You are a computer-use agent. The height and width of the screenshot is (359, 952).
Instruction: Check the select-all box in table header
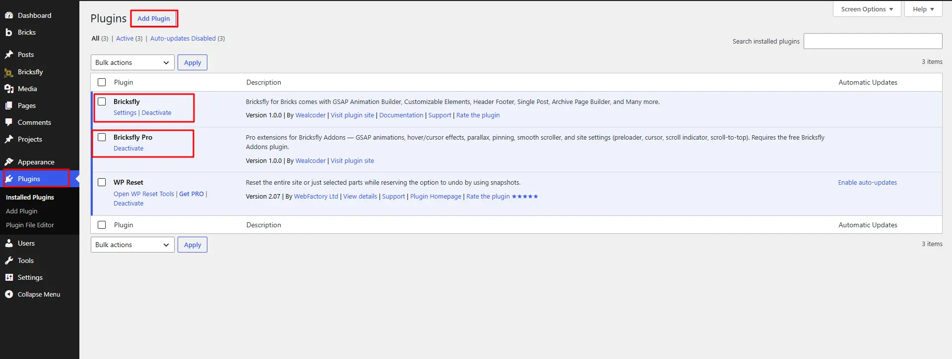(x=102, y=82)
